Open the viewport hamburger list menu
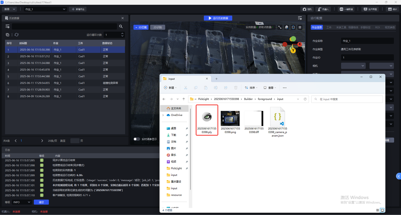This screenshot has height=215, width=401. pyautogui.click(x=300, y=27)
